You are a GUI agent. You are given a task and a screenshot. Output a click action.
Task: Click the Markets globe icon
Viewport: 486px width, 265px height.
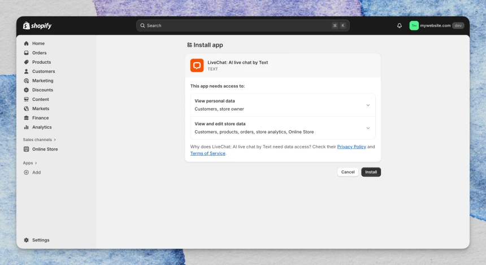coord(27,108)
